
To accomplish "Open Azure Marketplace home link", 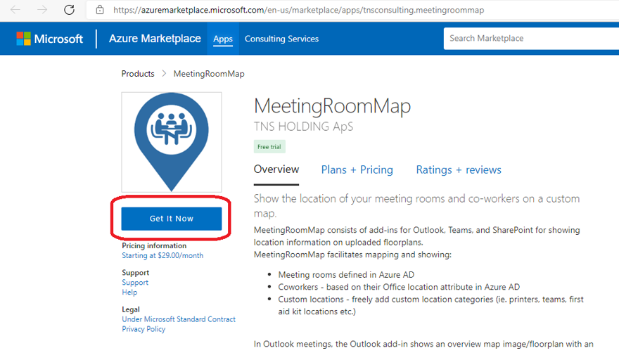I will [x=155, y=39].
